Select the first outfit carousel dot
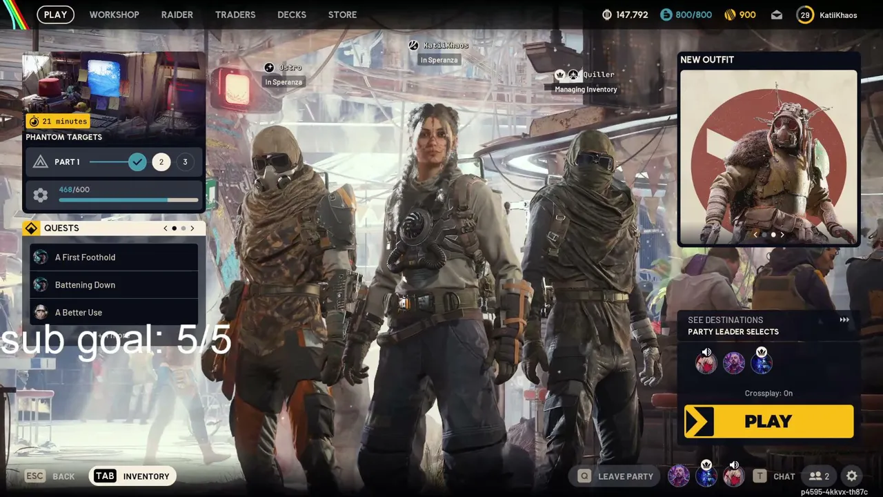 (x=764, y=235)
